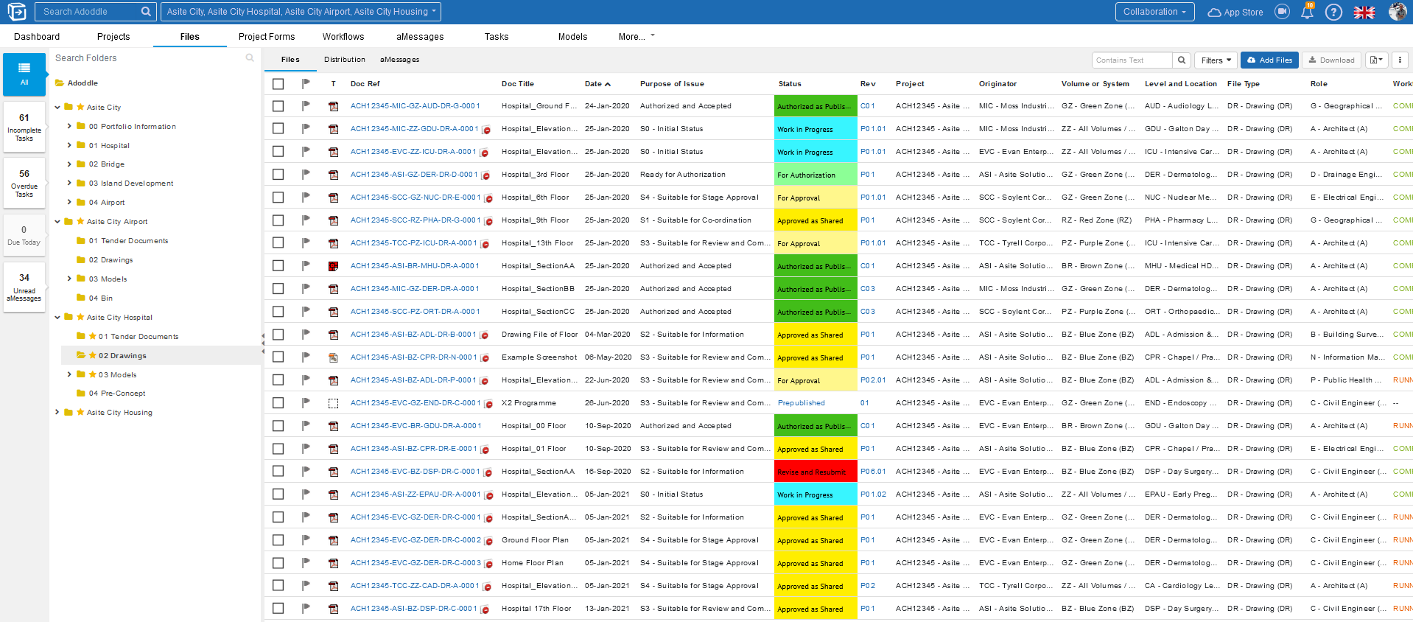Open ACH12345-ASI-ZZ-EPAU-DR-A-0001 document link

pyautogui.click(x=416, y=495)
